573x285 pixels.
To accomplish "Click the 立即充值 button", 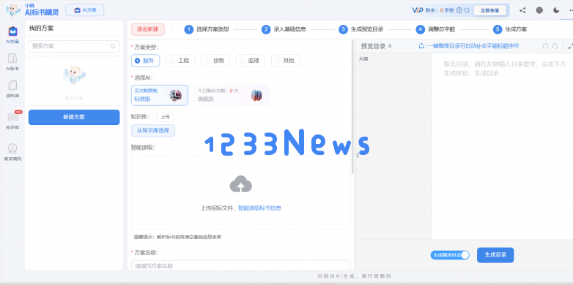I will (489, 10).
